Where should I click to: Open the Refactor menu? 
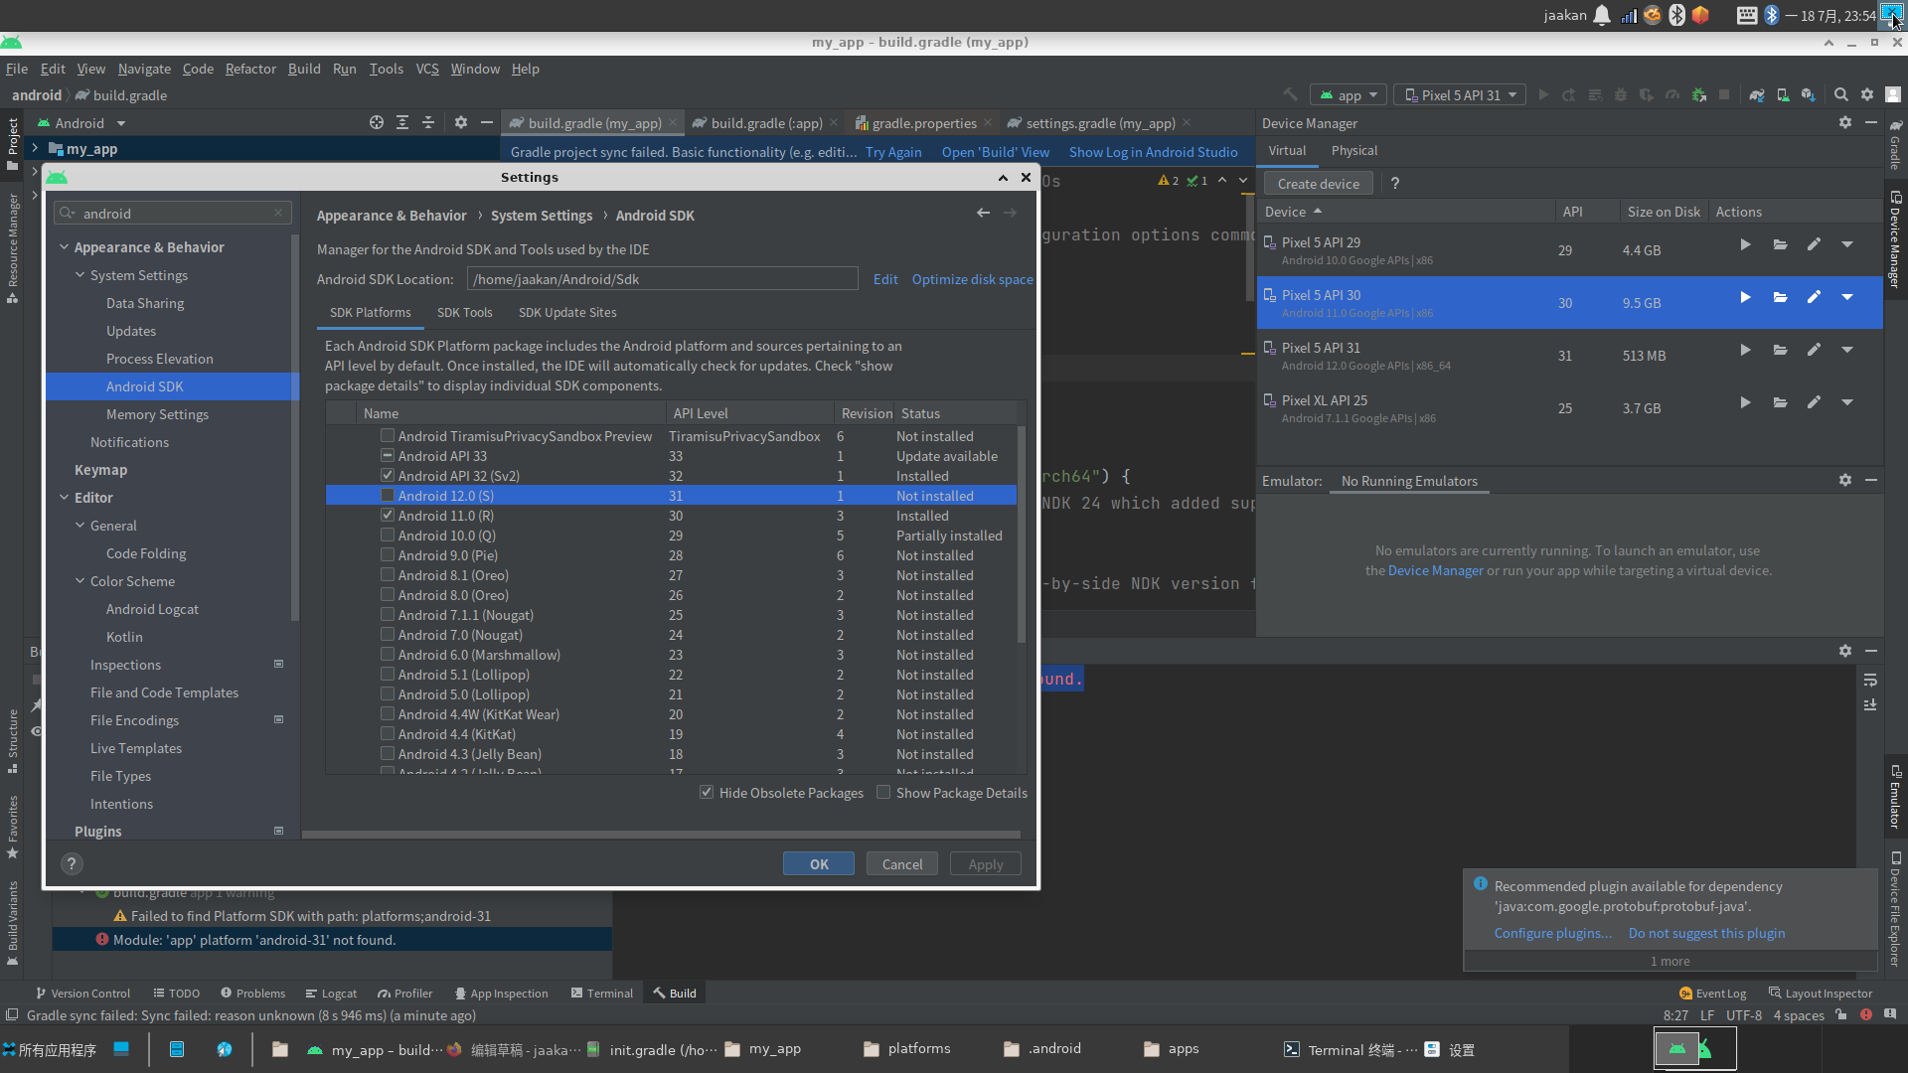[x=250, y=69]
